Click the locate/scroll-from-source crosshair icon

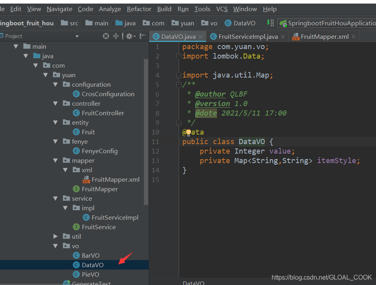(x=106, y=36)
